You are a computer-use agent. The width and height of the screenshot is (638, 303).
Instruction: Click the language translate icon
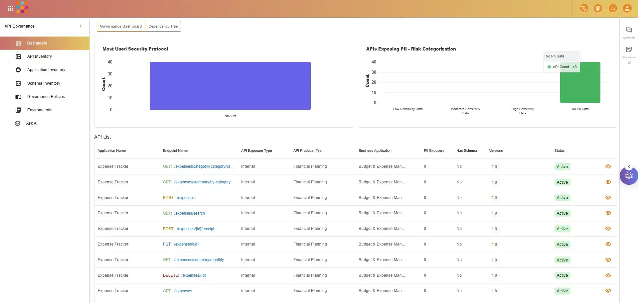click(584, 8)
